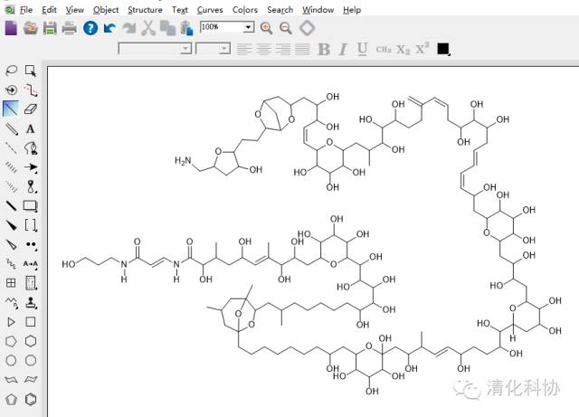
Task: Open the Brackets tool
Action: pos(31,225)
